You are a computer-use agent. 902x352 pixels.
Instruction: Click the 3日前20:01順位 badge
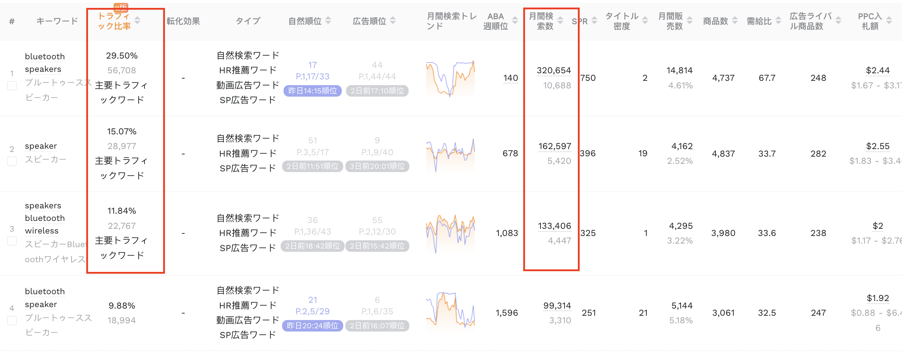[377, 166]
